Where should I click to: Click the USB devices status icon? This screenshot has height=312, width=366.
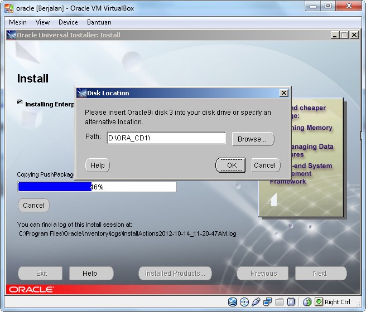256,302
